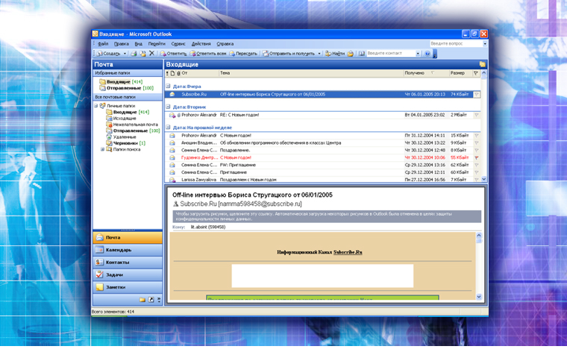
Task: Click the Configure buttons chevron in navigation pane
Action: (x=159, y=300)
